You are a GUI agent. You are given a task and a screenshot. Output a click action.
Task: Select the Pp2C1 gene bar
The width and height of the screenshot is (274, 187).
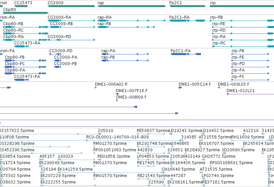pos(187,6)
